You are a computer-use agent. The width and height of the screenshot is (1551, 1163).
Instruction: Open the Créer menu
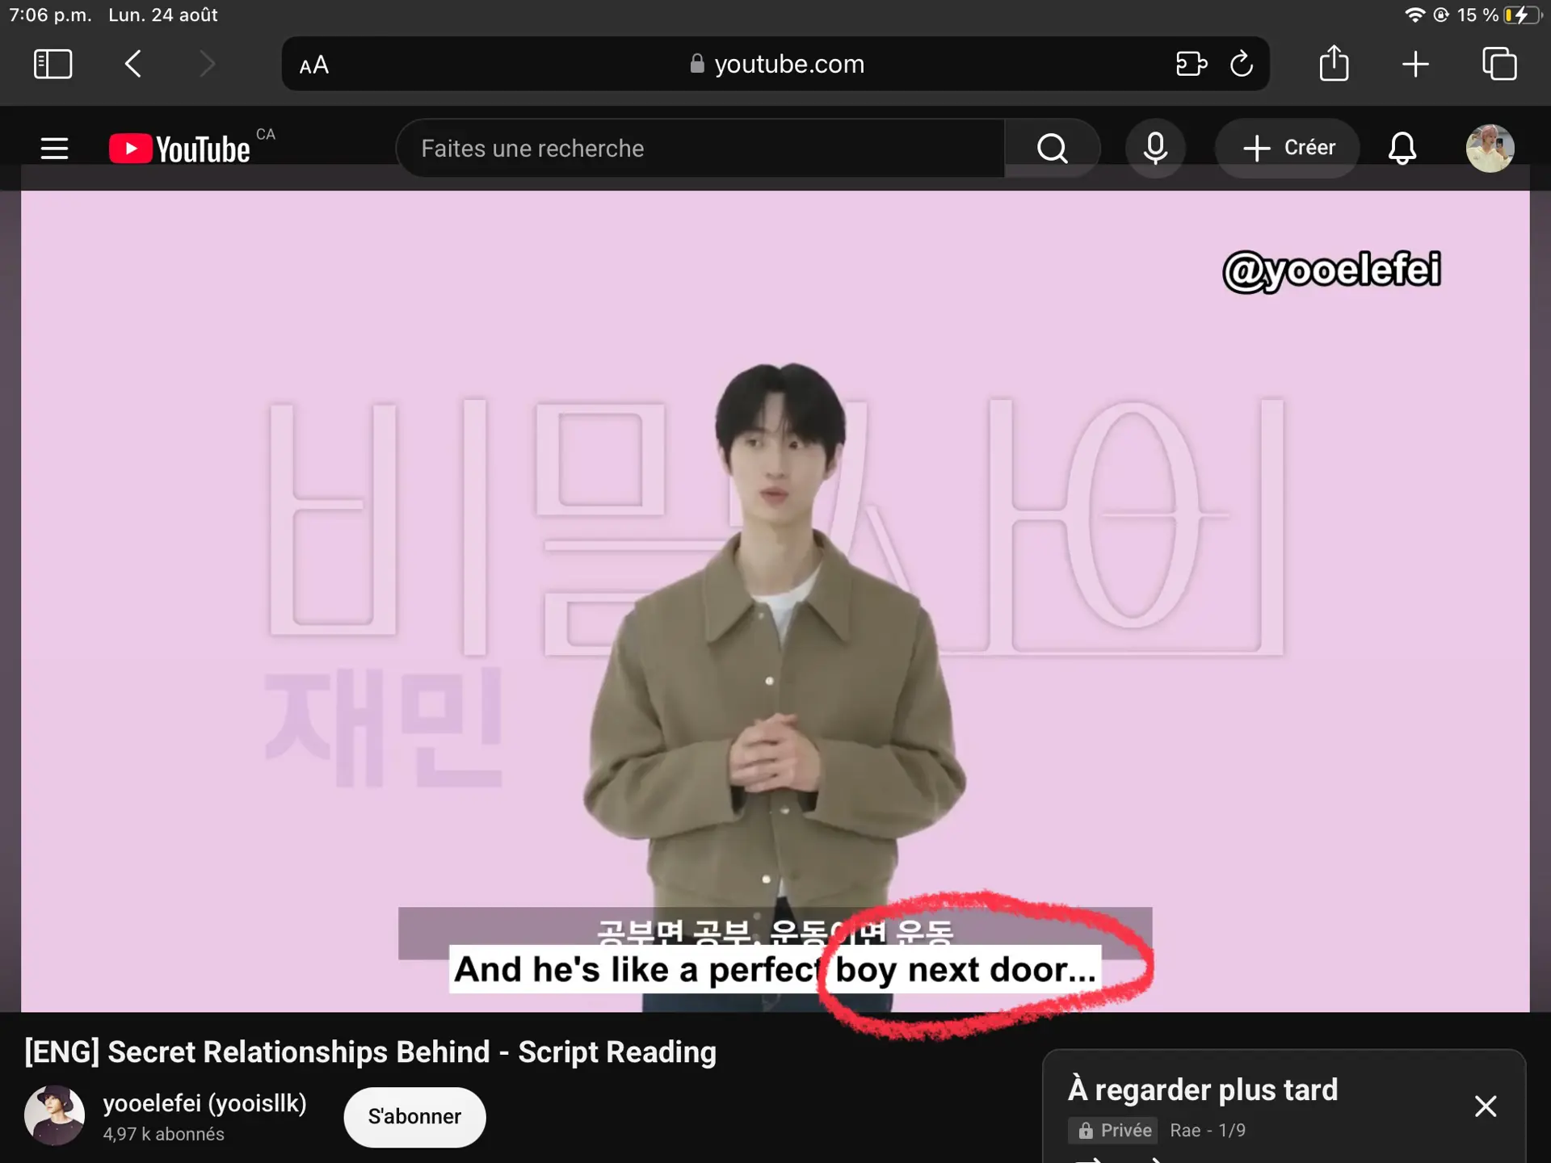[x=1288, y=149]
